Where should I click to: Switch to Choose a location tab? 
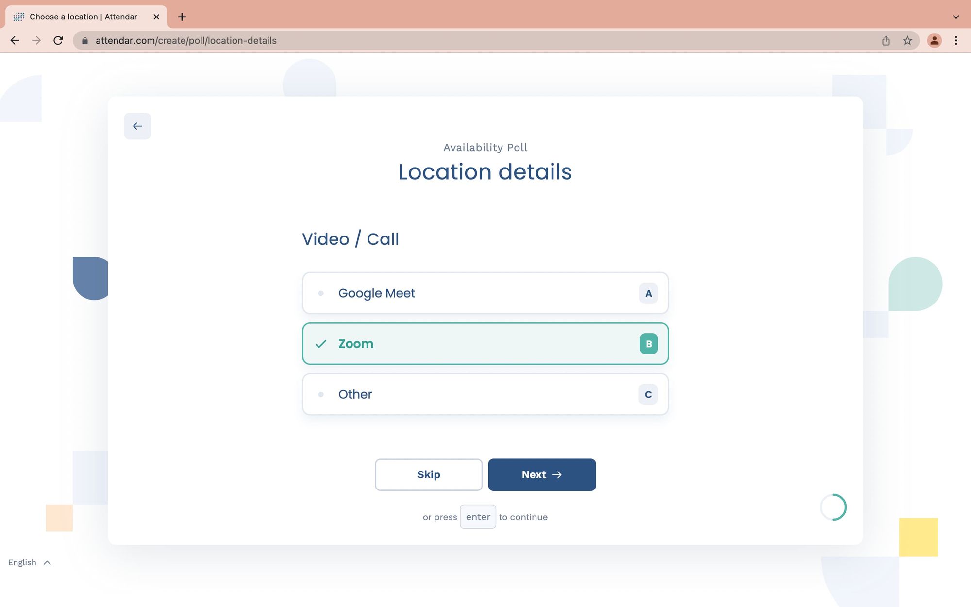tap(86, 17)
